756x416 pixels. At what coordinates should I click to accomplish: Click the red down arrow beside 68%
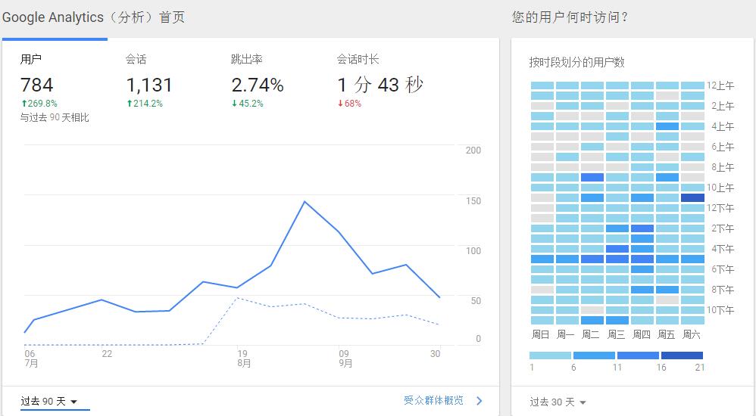tap(340, 104)
